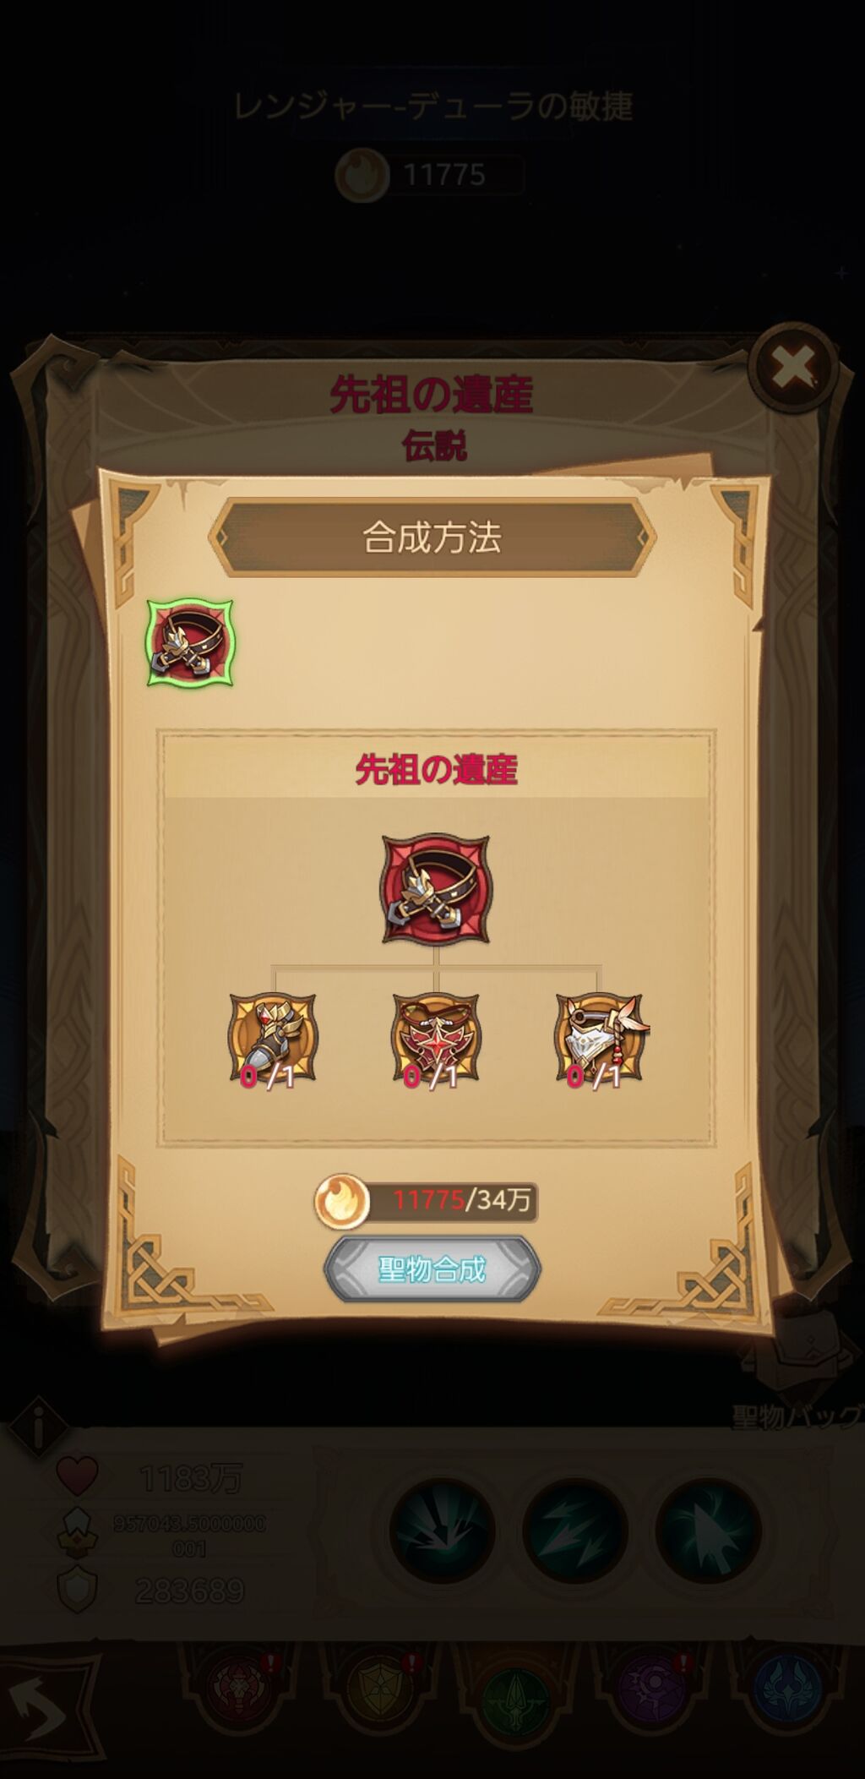Image resolution: width=865 pixels, height=1779 pixels.
Task: Tap the middle lightning skill icon
Action: [575, 1531]
